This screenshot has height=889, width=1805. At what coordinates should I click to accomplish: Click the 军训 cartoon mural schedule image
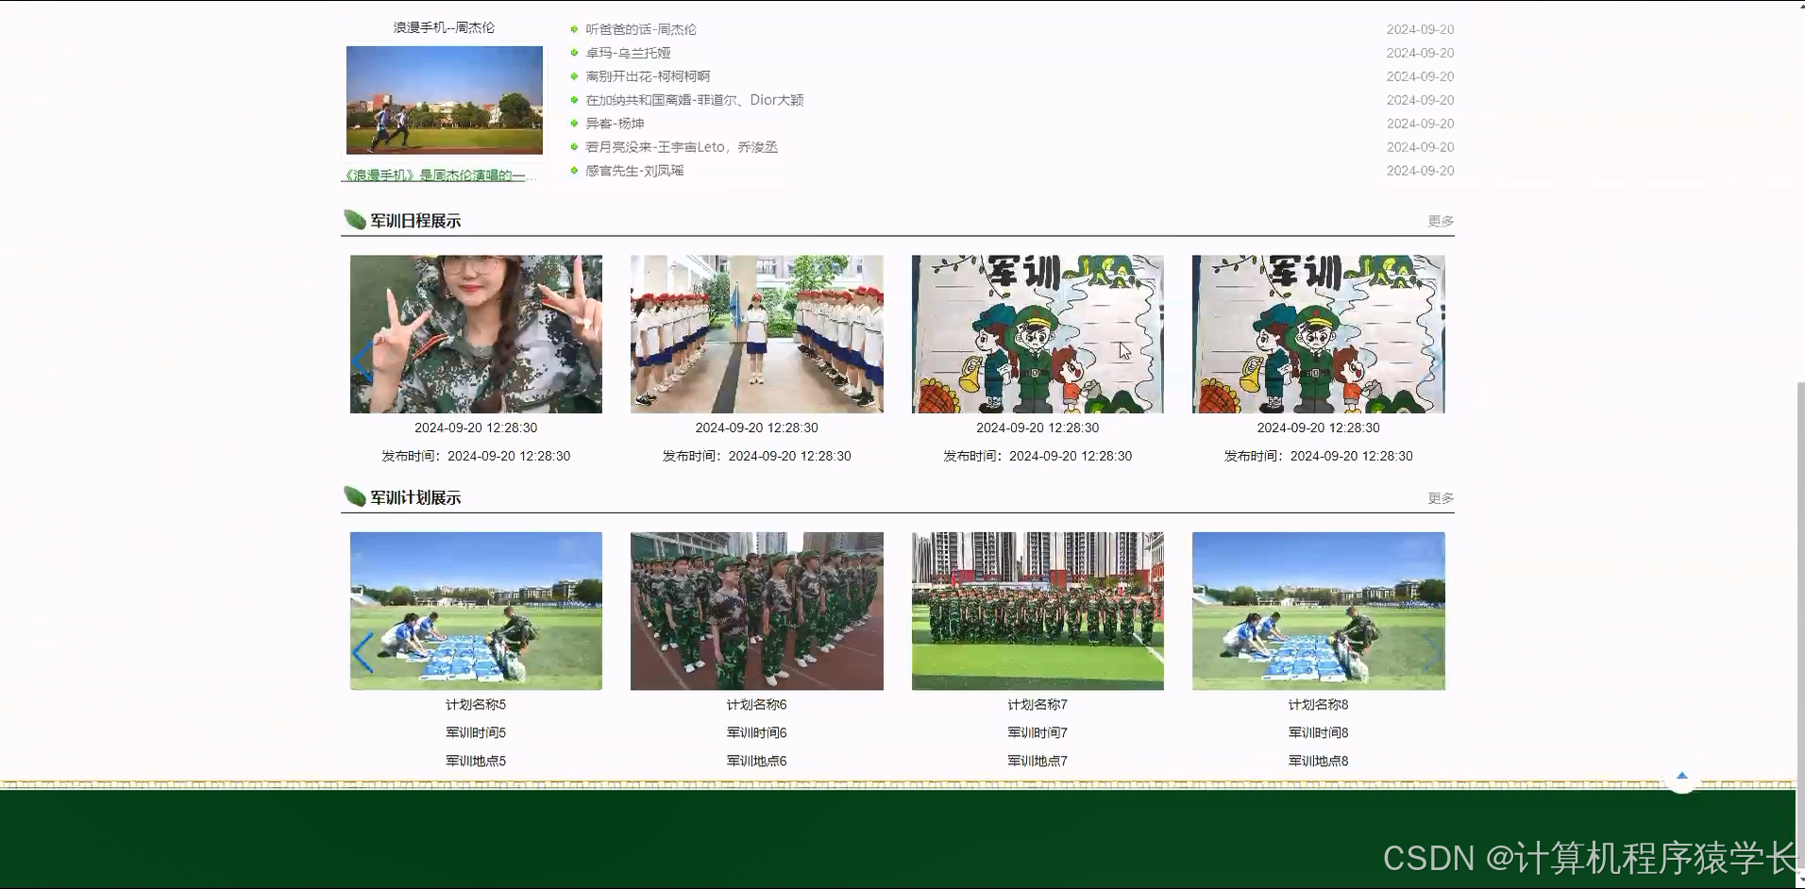pos(1037,333)
